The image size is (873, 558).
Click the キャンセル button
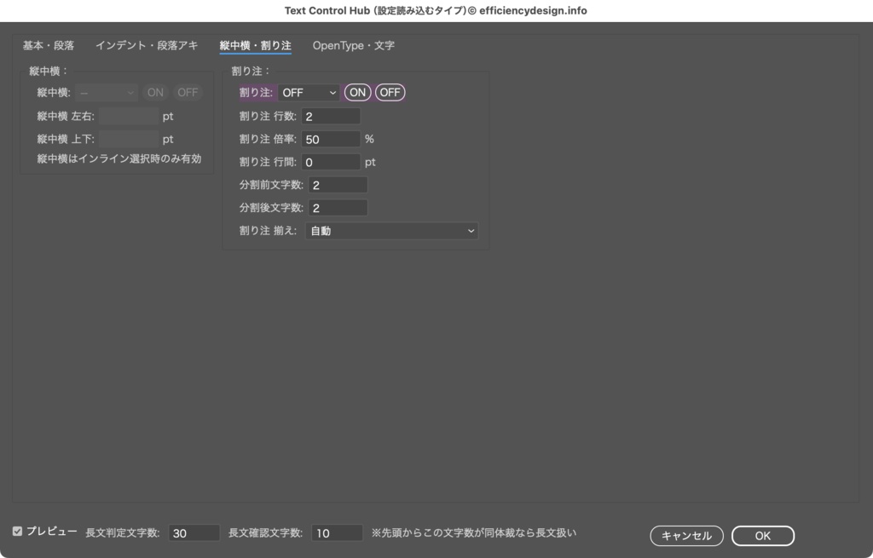686,536
